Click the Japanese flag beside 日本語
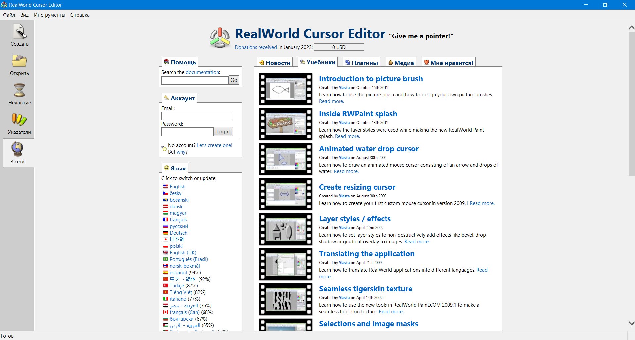The image size is (635, 340). pyautogui.click(x=166, y=239)
